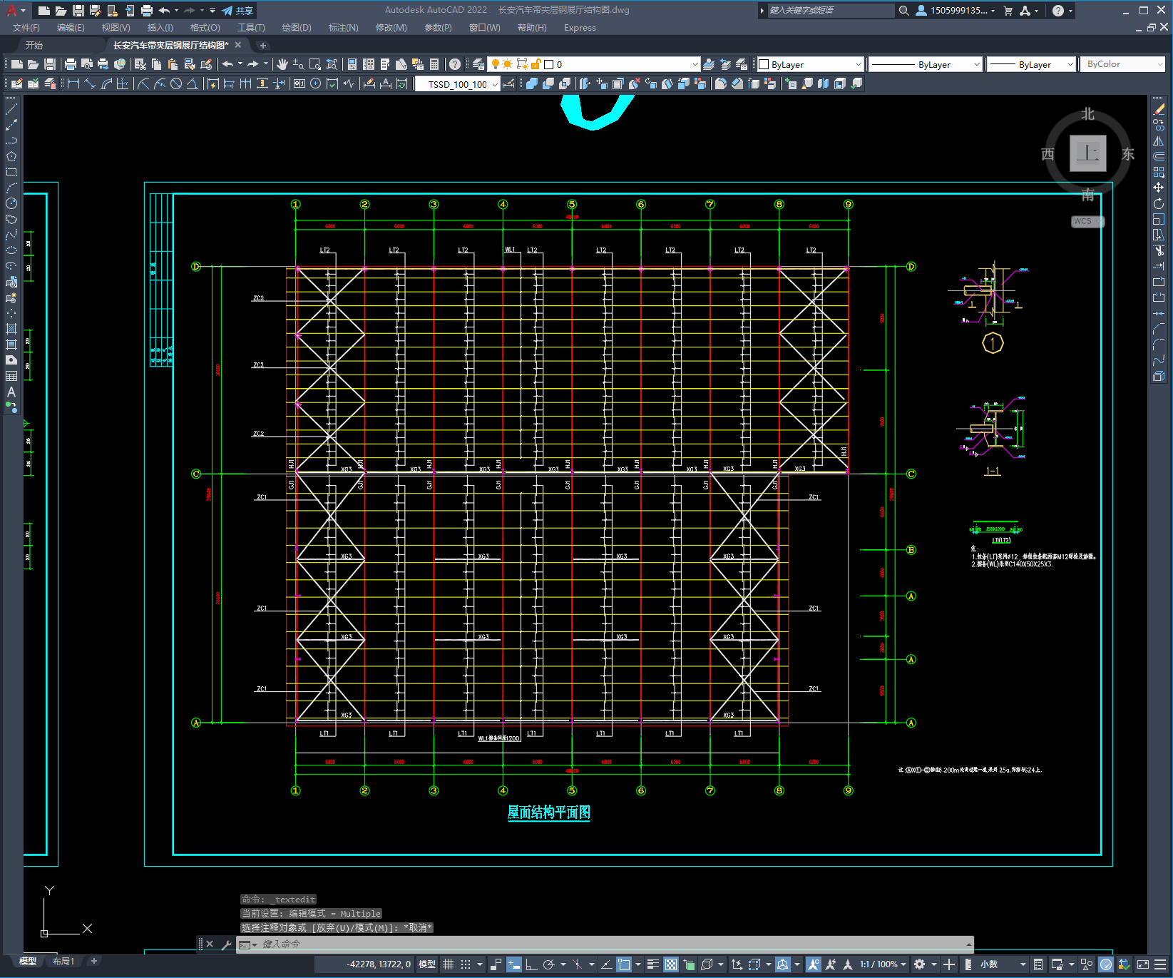The image size is (1173, 978).
Task: Select the Multiline Text tool (A)
Action: pos(11,392)
